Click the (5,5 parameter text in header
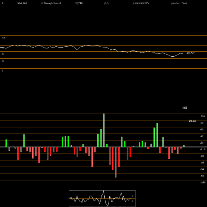The height and width of the screenshot is (207, 207). 106,3
